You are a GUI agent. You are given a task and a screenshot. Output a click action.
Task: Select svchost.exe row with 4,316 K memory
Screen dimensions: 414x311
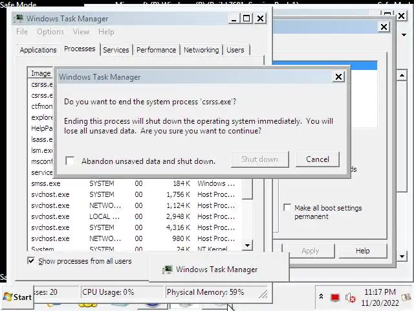tap(134, 227)
